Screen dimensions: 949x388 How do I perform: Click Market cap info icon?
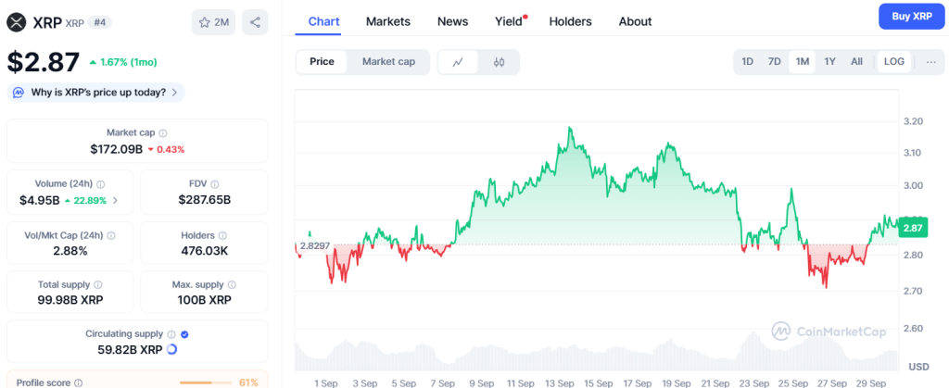(x=163, y=133)
